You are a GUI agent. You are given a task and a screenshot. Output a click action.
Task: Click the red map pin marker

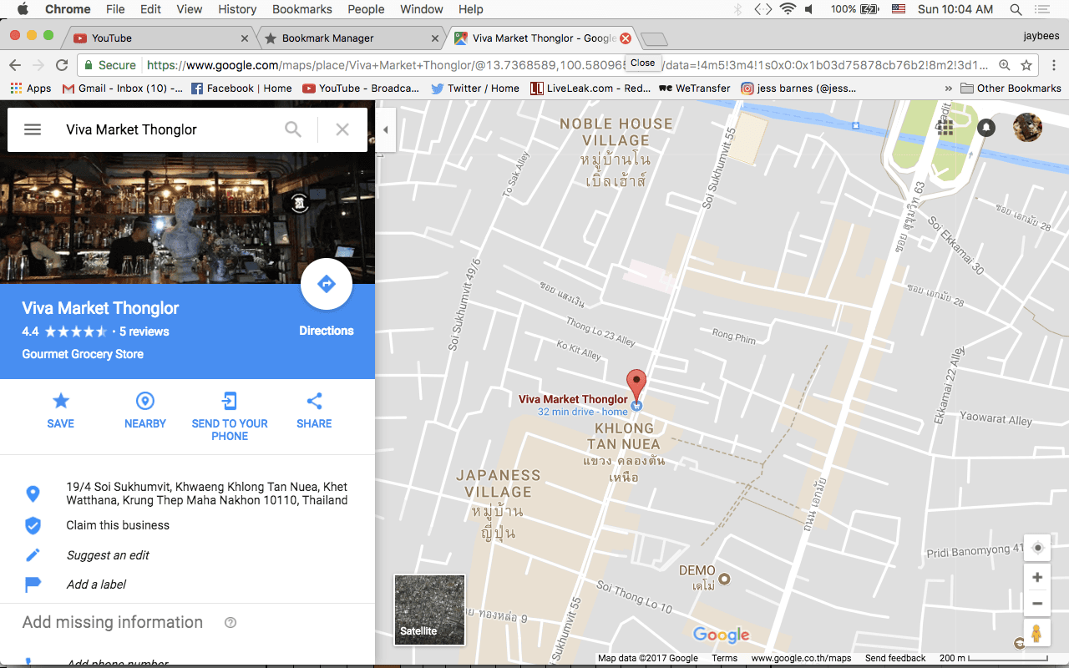point(636,386)
